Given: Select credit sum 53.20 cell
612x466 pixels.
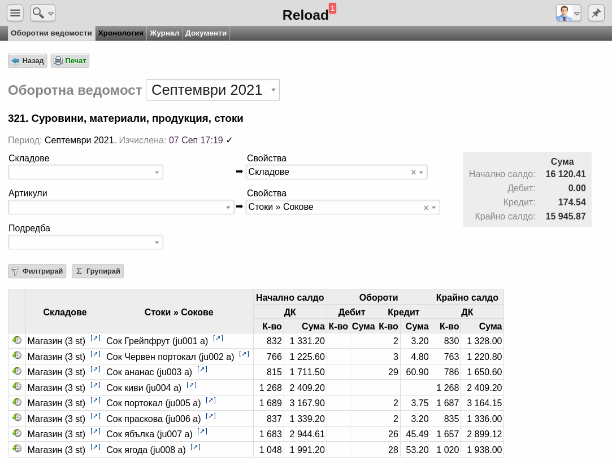Looking at the screenshot, I should point(415,450).
